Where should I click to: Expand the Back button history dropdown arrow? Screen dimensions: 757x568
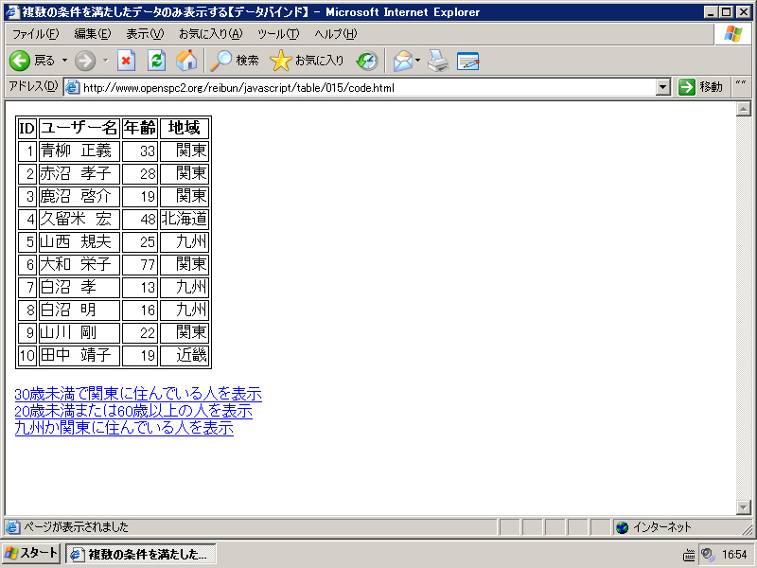pyautogui.click(x=64, y=61)
